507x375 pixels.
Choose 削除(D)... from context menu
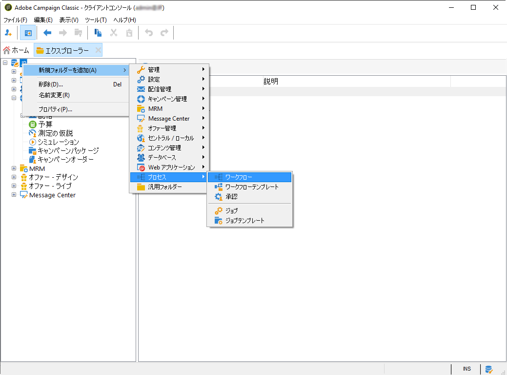(x=76, y=84)
